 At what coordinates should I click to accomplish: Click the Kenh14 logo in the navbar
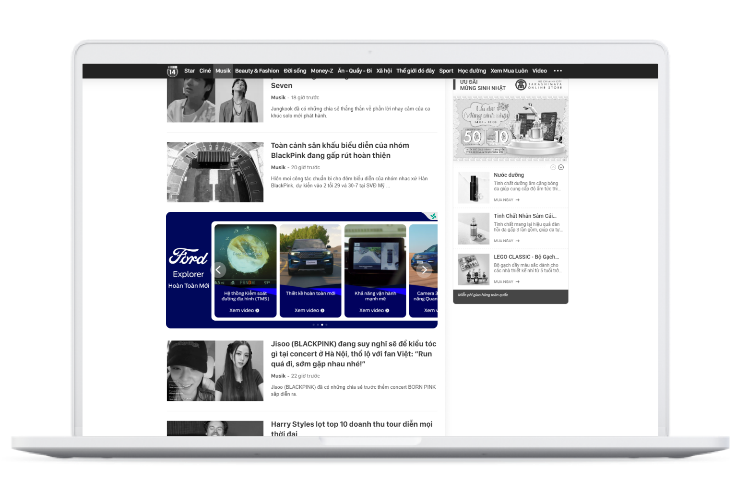(172, 71)
